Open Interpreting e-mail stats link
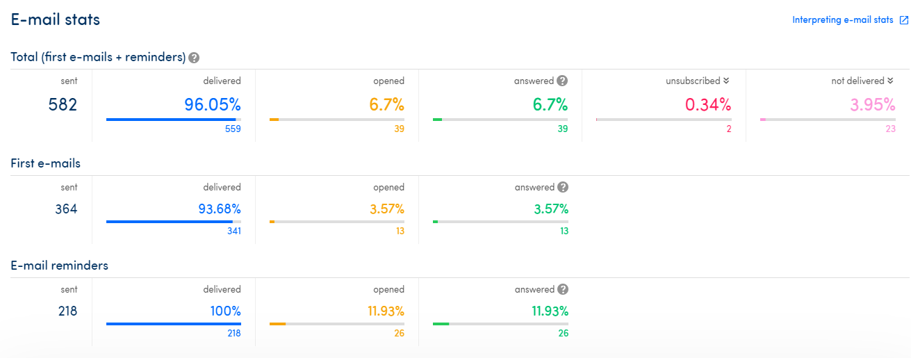Image resolution: width=911 pixels, height=358 pixels. 842,20
